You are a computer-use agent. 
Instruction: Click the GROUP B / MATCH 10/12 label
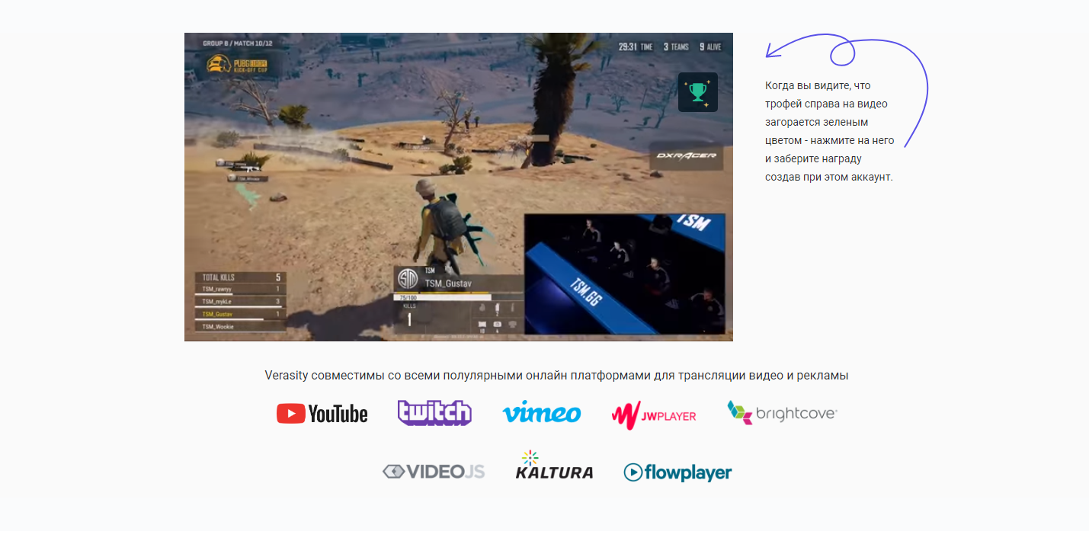click(x=237, y=43)
